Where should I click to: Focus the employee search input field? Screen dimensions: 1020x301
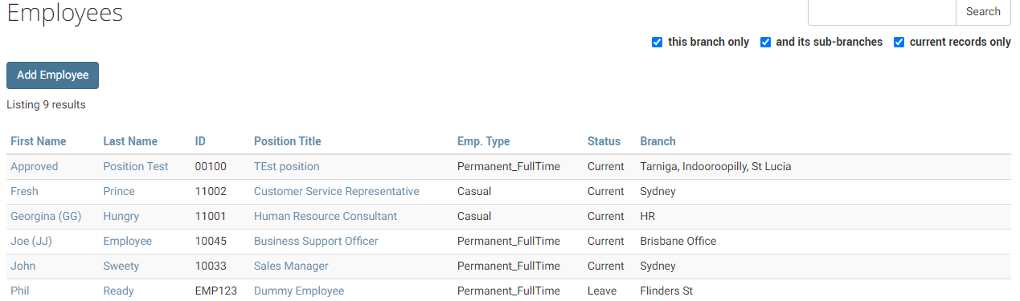pos(882,11)
